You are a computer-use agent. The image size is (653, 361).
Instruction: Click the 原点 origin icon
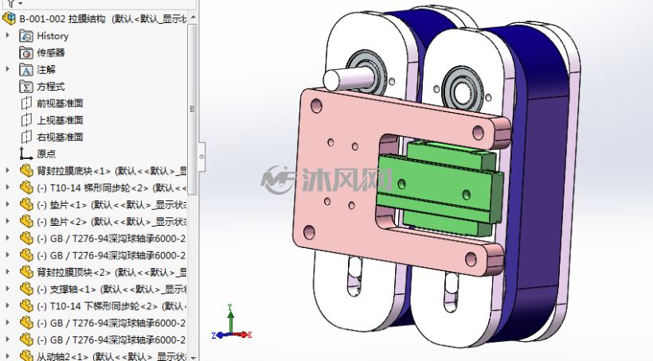[26, 154]
